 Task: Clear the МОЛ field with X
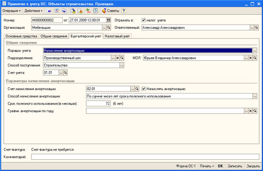[250, 58]
